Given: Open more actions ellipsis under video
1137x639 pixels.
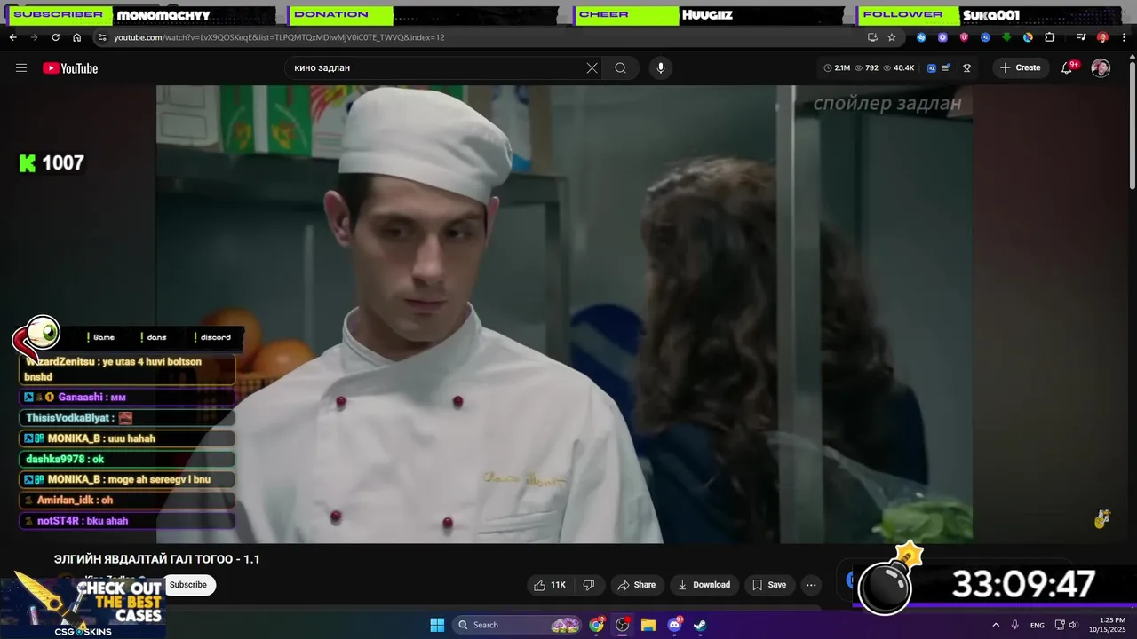Looking at the screenshot, I should coord(811,585).
